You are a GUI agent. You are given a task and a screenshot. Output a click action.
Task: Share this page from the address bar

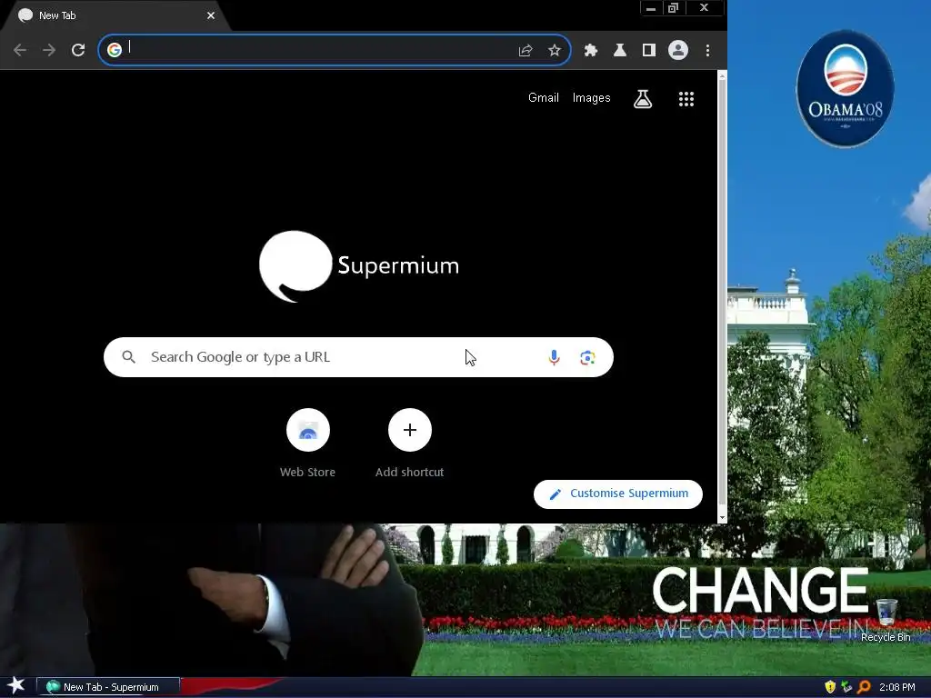525,51
